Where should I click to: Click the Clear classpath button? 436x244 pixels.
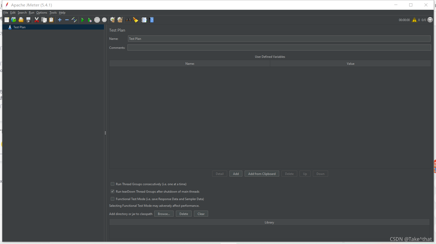click(x=201, y=214)
